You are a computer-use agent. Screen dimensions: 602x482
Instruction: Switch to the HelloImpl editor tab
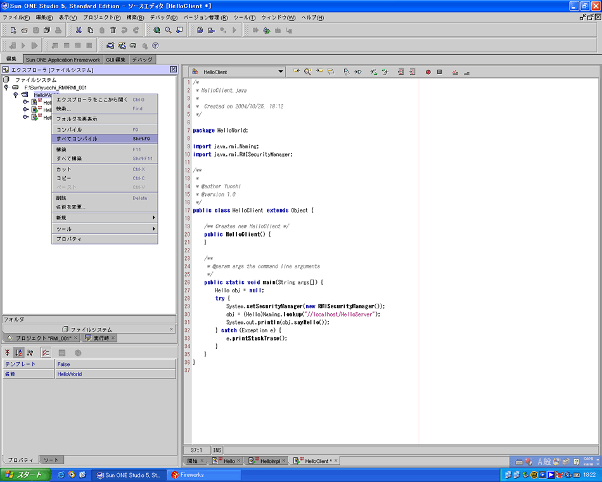click(270, 461)
